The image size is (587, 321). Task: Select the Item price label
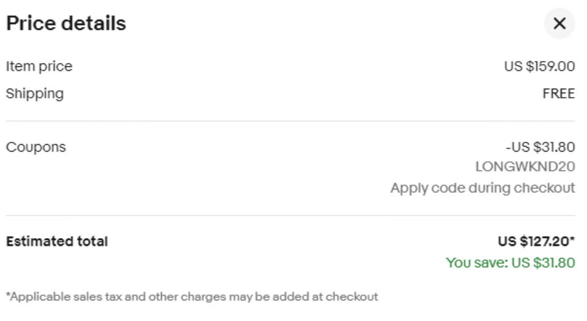(x=39, y=67)
